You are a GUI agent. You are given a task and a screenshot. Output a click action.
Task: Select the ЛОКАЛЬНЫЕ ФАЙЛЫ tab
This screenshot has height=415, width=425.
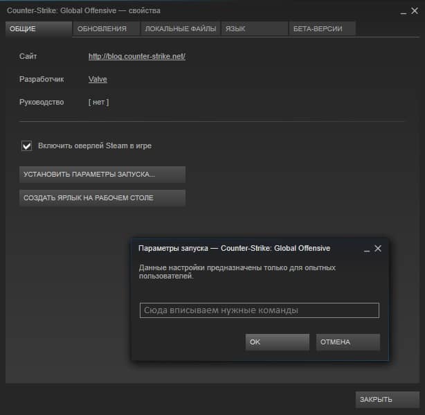click(181, 28)
